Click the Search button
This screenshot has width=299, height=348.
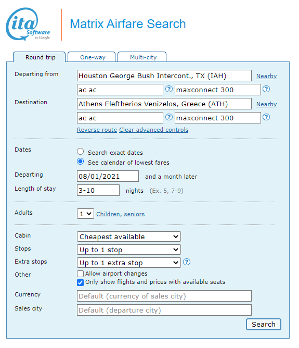click(264, 324)
